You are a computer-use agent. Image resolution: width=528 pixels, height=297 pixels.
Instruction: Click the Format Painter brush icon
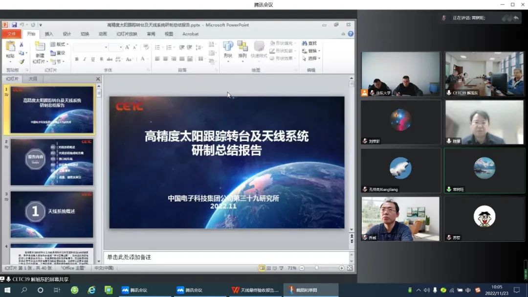22,61
